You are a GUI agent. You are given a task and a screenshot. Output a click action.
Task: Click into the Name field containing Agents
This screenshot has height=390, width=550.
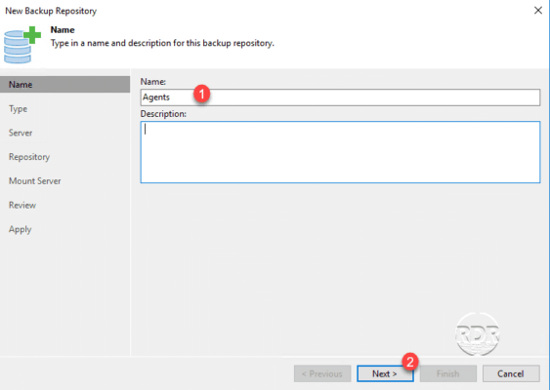pyautogui.click(x=340, y=97)
